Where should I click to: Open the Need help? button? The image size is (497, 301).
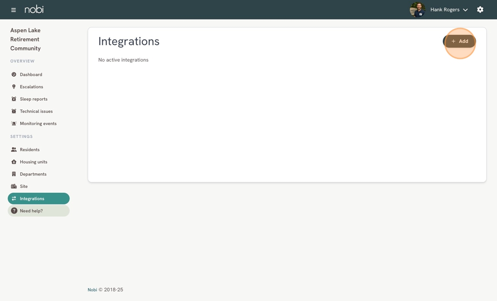click(x=39, y=211)
